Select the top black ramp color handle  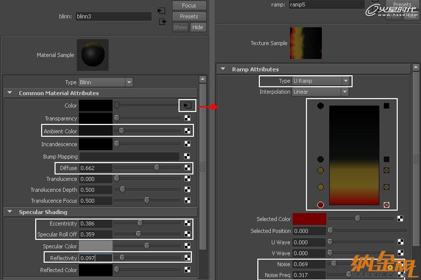click(x=320, y=106)
